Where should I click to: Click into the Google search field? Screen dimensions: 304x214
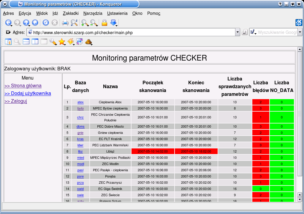(277, 32)
